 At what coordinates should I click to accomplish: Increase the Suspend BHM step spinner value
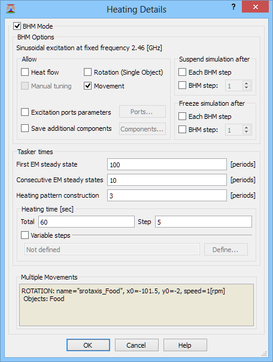[247, 84]
